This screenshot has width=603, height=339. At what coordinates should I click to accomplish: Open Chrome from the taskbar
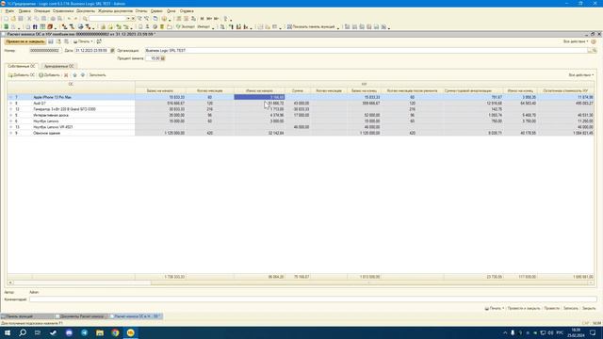click(x=115, y=332)
